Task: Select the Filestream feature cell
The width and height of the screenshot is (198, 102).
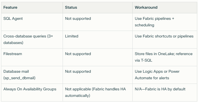Action: 32,57
